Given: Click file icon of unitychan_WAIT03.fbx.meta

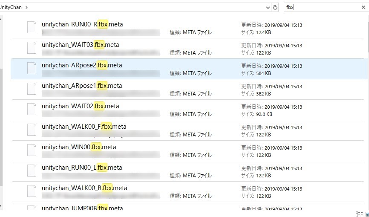Looking at the screenshot, I should click(x=32, y=48).
